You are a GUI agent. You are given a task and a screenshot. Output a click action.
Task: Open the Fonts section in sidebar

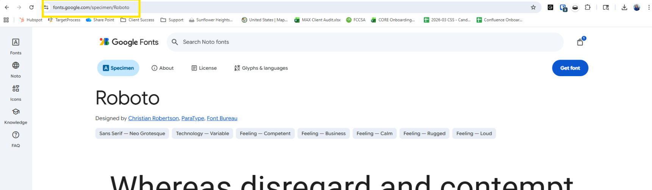tap(16, 46)
